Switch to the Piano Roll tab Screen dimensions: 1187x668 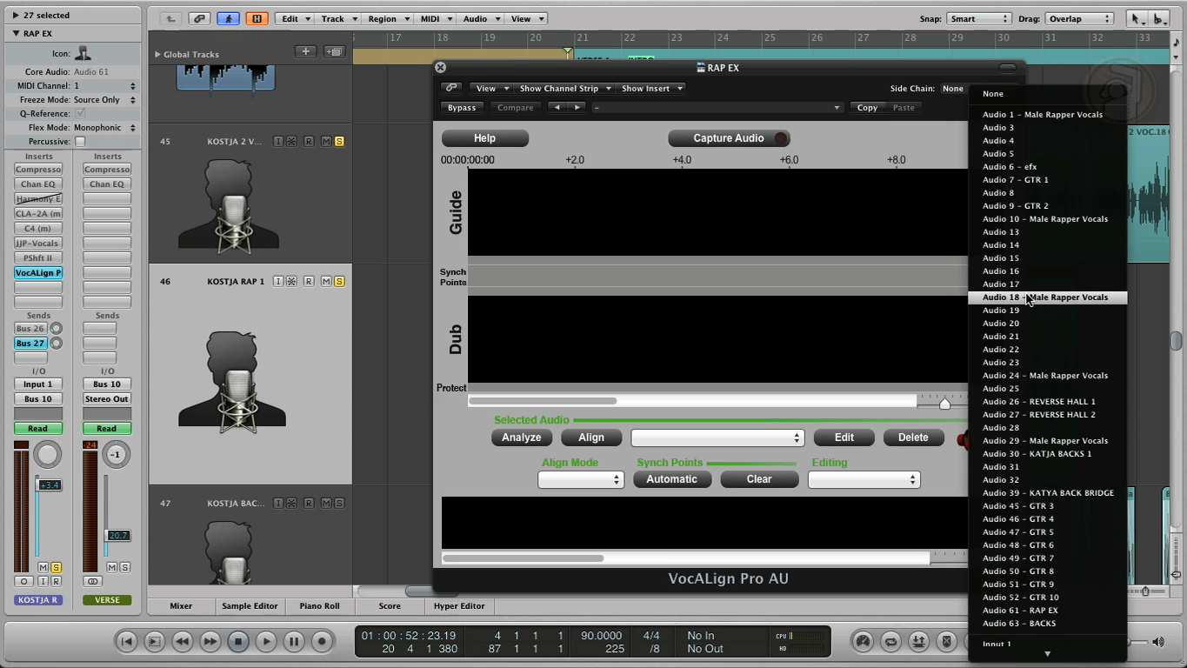[319, 606]
